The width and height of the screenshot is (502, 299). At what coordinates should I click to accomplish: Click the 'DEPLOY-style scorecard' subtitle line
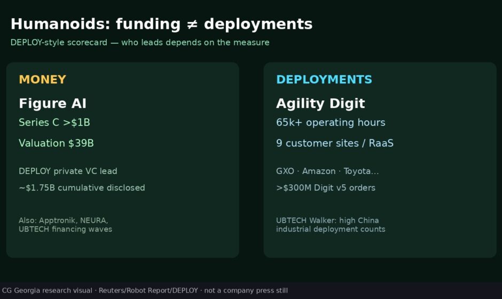pos(140,43)
